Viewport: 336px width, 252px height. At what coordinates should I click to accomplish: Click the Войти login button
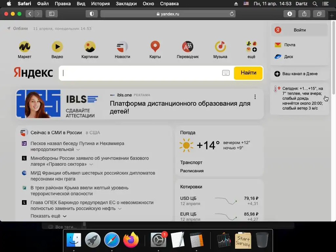tap(299, 30)
